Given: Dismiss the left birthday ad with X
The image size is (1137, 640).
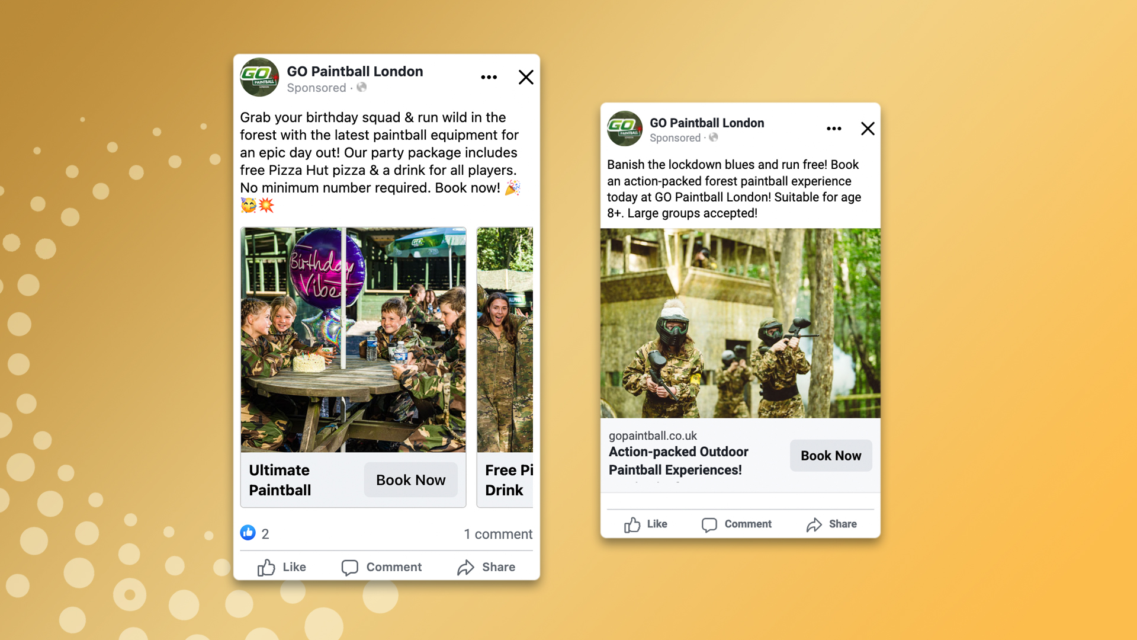Looking at the screenshot, I should (x=526, y=77).
